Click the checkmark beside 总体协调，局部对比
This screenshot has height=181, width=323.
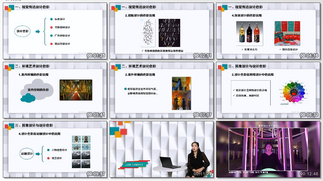pos(233,95)
